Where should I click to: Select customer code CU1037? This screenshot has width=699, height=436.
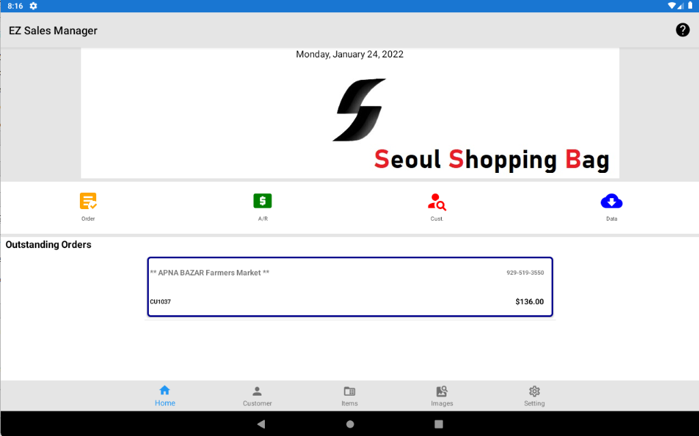(160, 301)
